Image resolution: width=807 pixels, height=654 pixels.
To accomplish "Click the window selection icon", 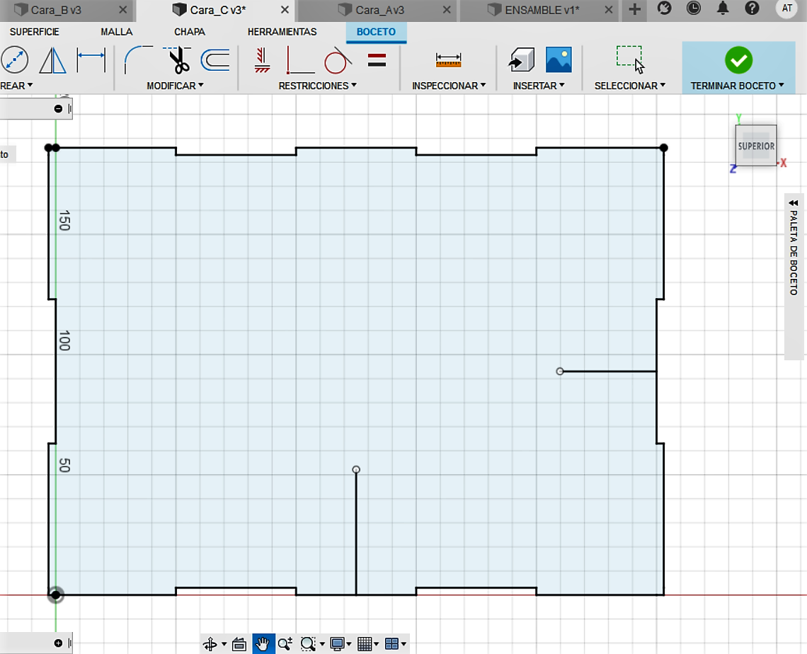I will point(630,59).
